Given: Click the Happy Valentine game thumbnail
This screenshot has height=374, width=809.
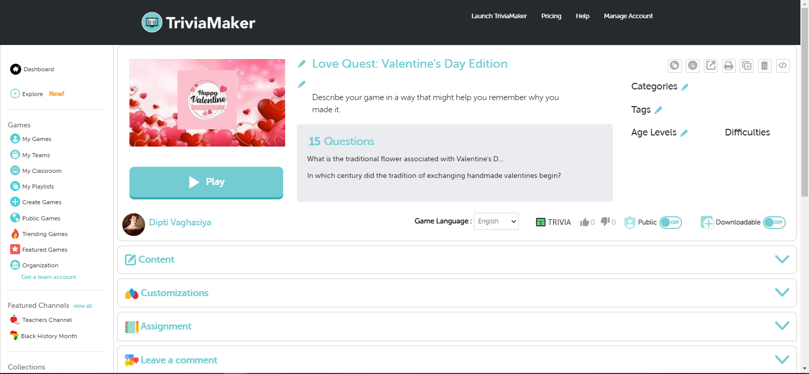Looking at the screenshot, I should coord(207,103).
